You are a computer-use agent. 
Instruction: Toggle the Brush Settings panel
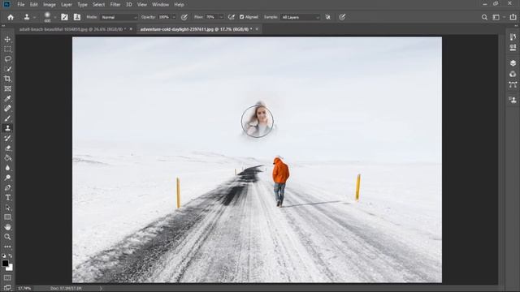[x=64, y=17]
